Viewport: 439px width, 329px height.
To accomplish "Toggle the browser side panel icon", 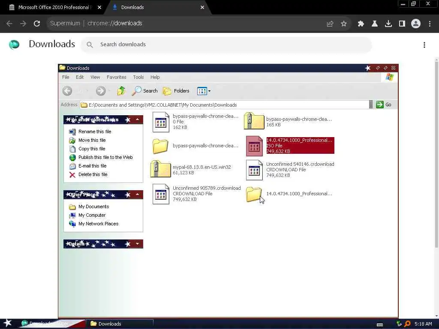I will 402,24.
